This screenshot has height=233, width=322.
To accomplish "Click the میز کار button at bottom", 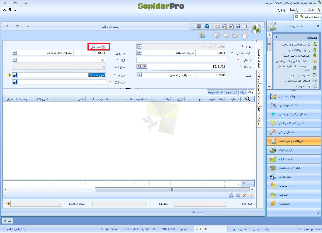I will (x=7, y=220).
